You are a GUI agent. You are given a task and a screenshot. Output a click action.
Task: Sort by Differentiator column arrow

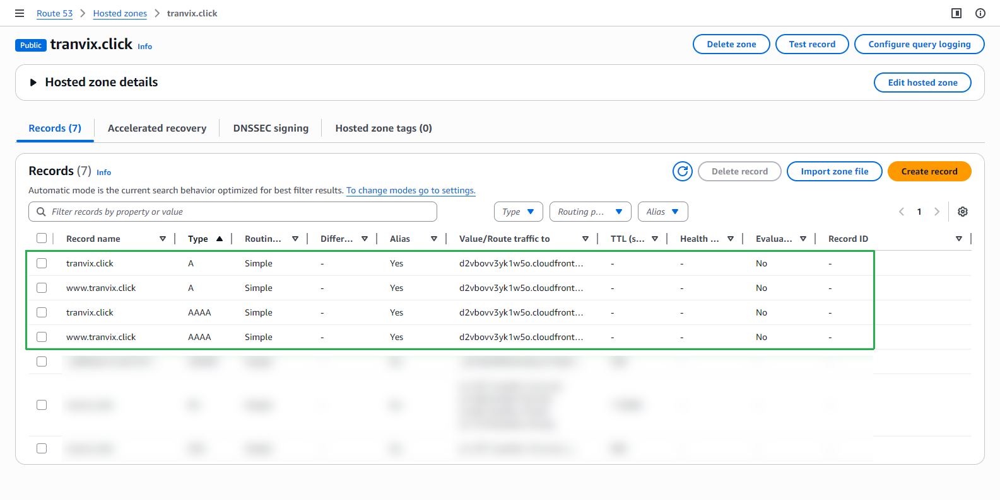click(x=365, y=239)
